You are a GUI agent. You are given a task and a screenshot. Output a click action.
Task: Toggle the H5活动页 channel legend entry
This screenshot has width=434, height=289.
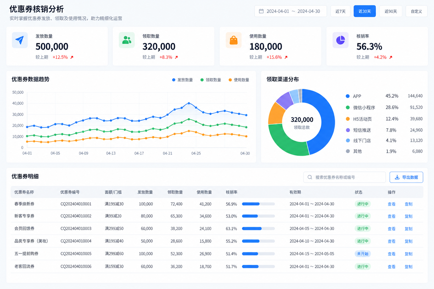coord(359,119)
